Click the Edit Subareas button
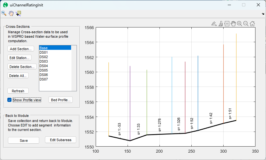Image resolution: width=266 pixels, height=160 pixels. click(61, 140)
